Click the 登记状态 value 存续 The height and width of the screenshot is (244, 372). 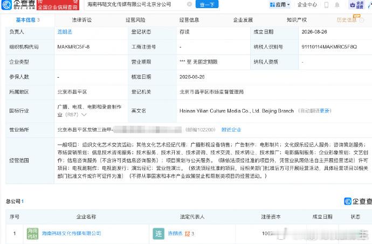(184, 32)
